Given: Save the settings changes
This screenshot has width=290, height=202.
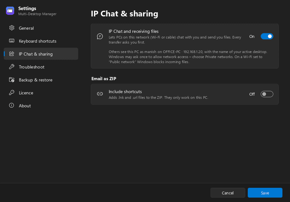Looking at the screenshot, I should [x=265, y=193].
